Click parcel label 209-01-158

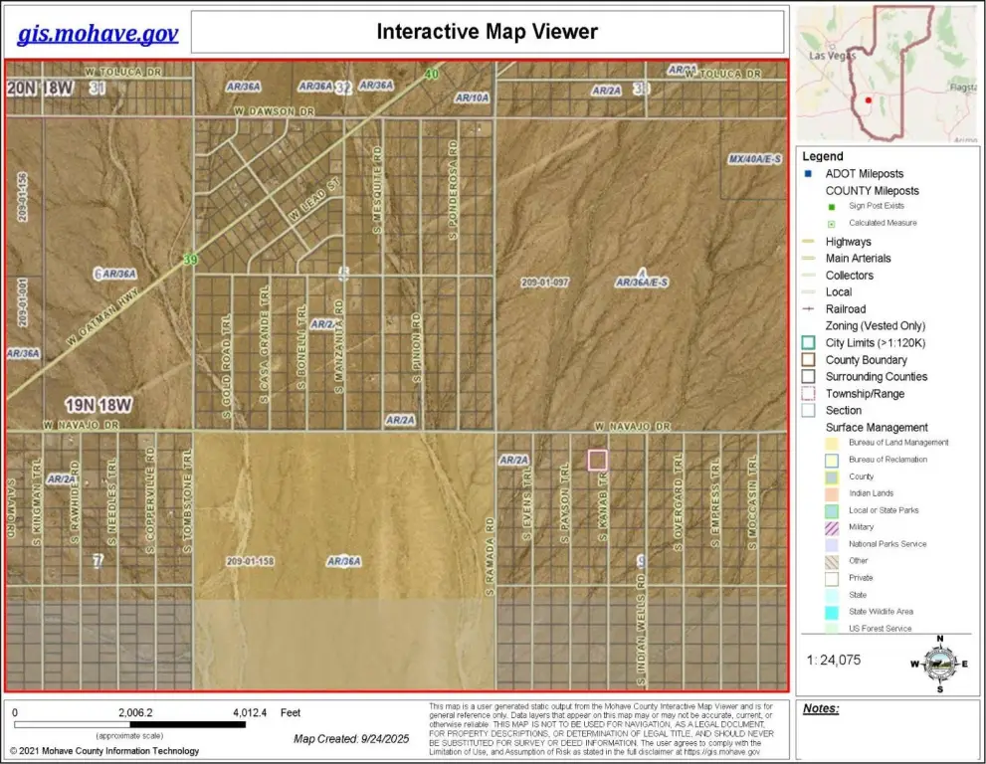250,561
